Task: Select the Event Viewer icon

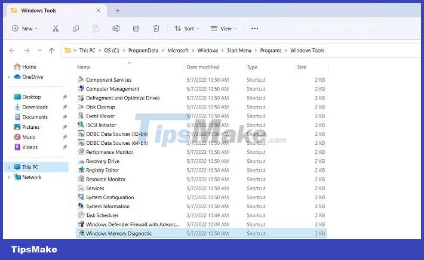Action: pyautogui.click(x=81, y=116)
